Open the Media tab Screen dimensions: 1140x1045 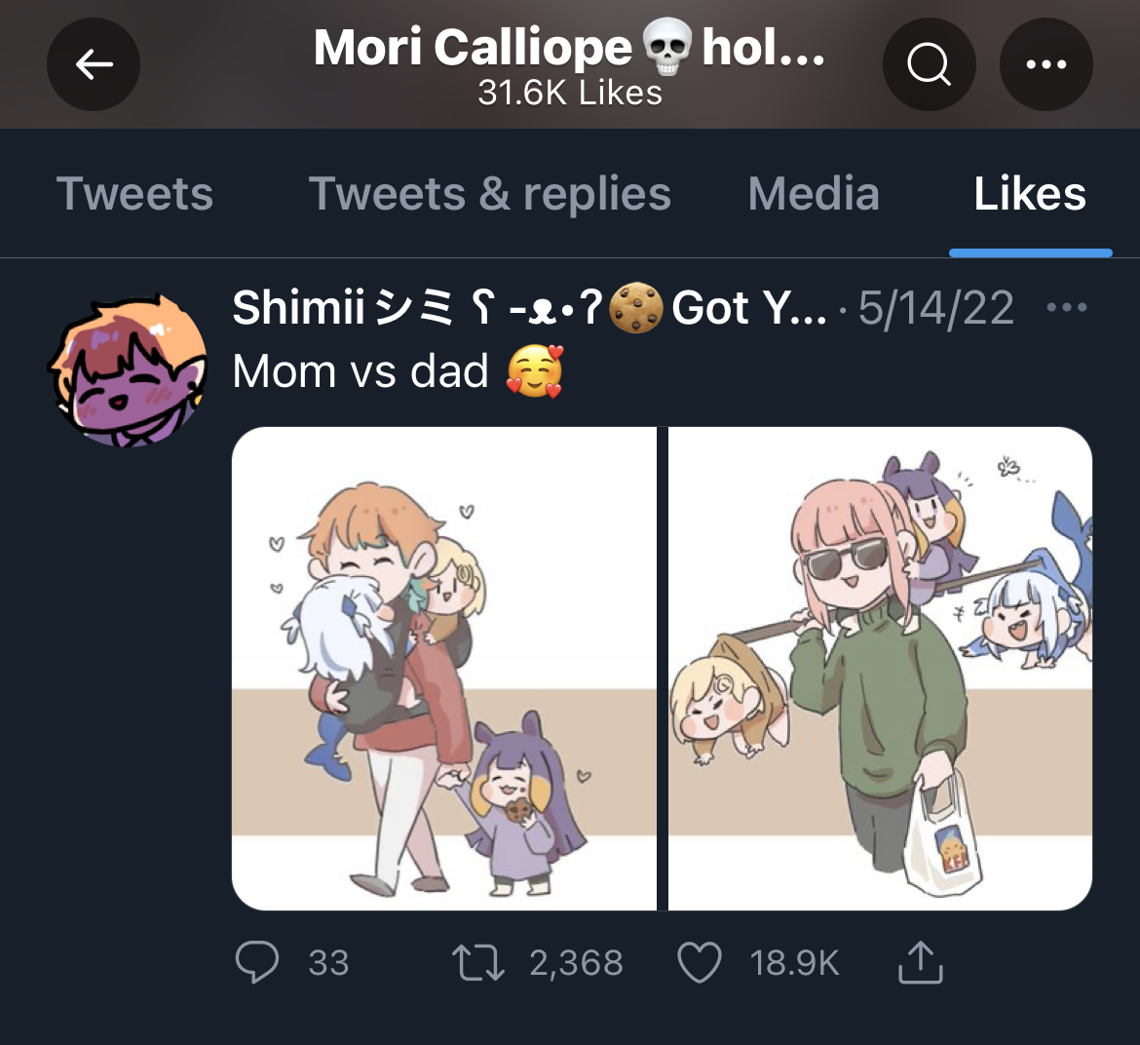point(814,193)
